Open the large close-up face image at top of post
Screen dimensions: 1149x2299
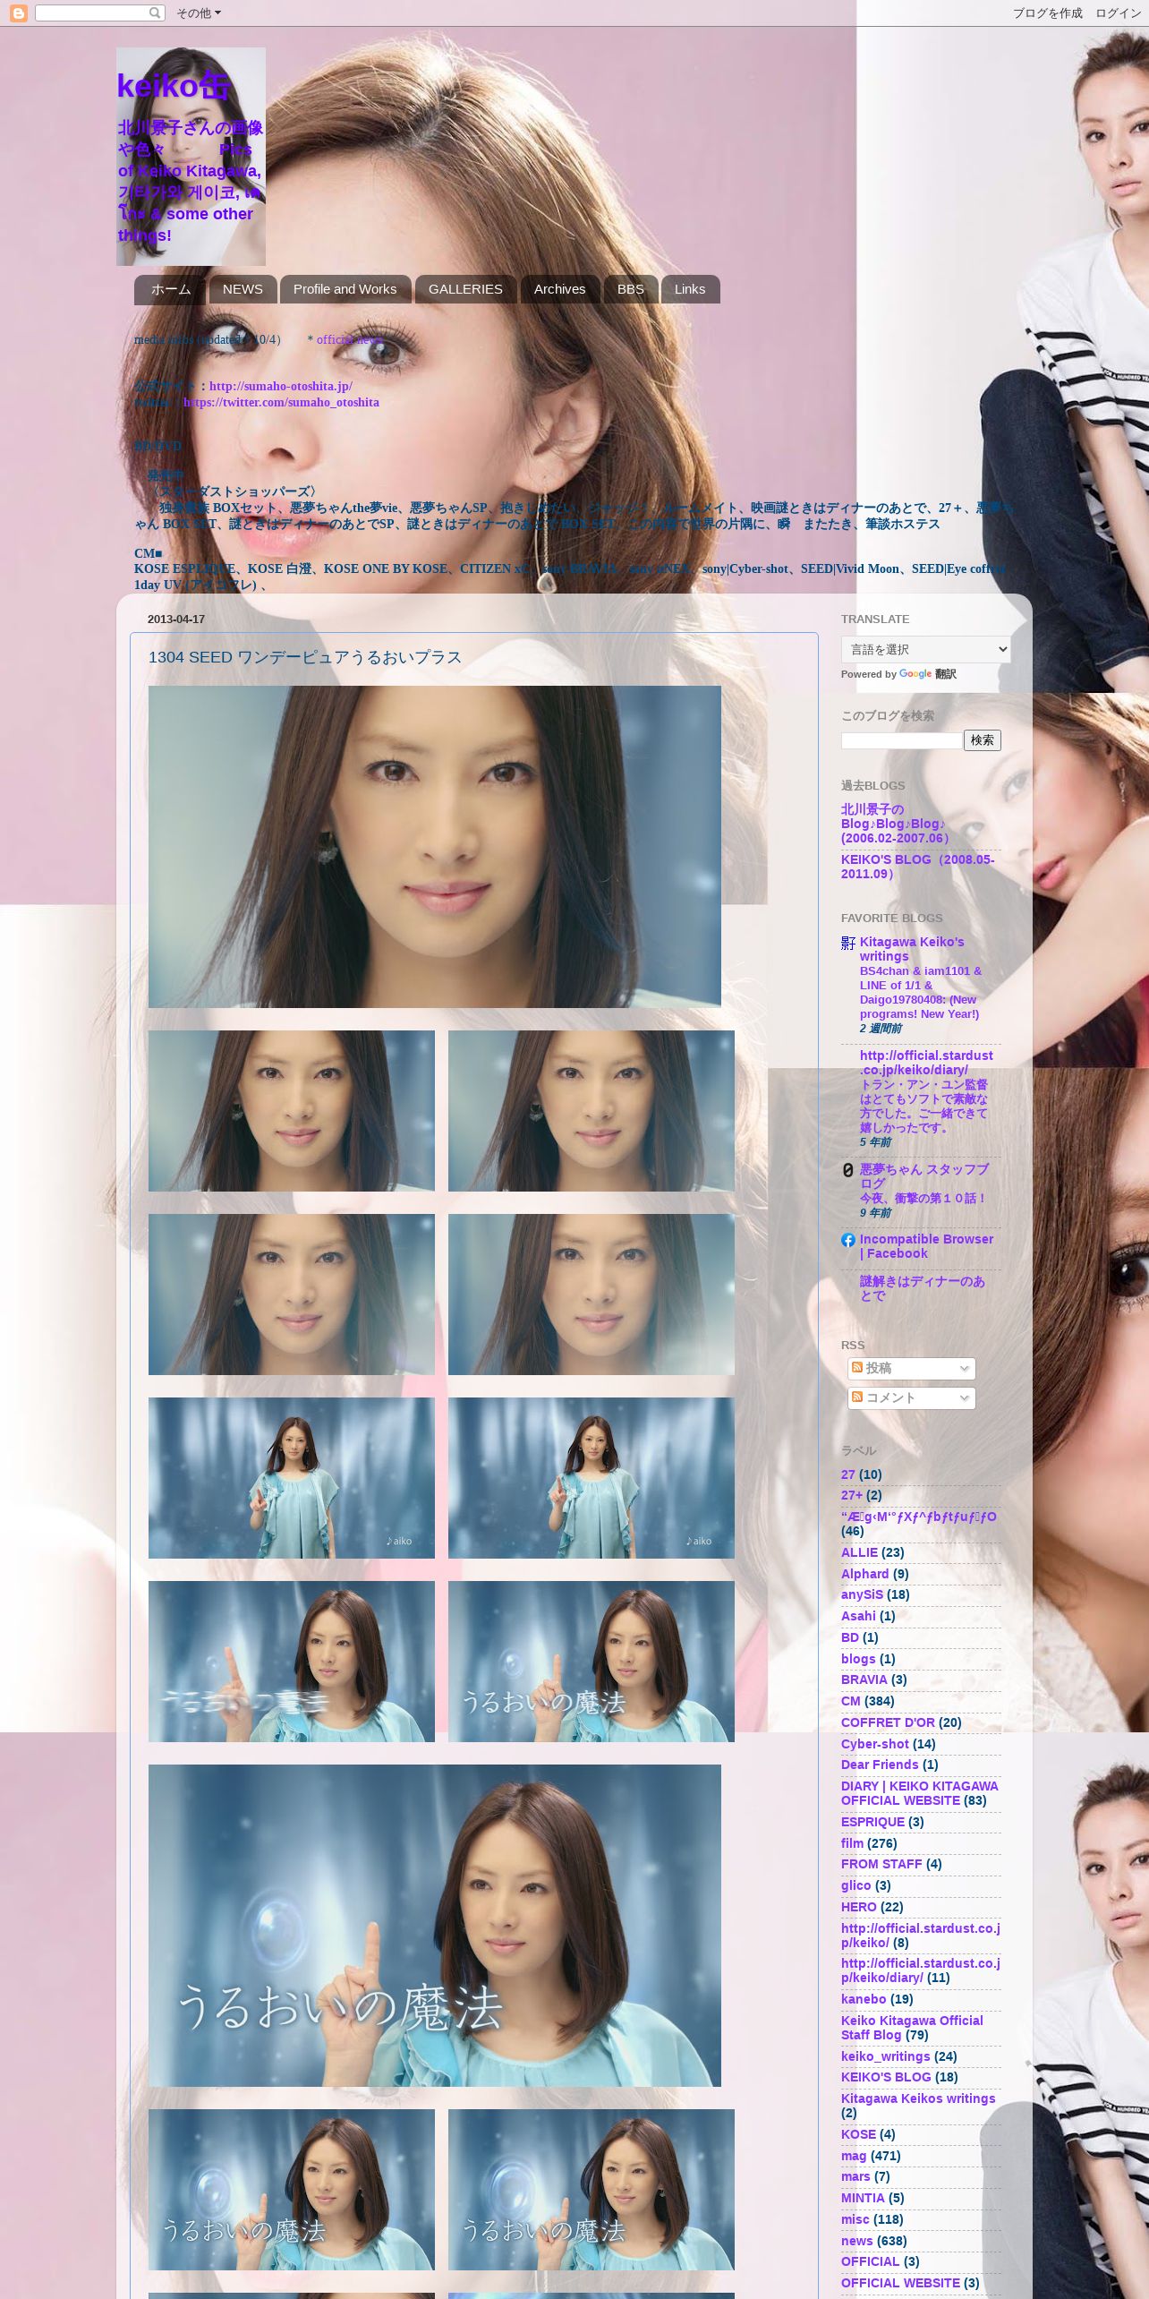[435, 847]
